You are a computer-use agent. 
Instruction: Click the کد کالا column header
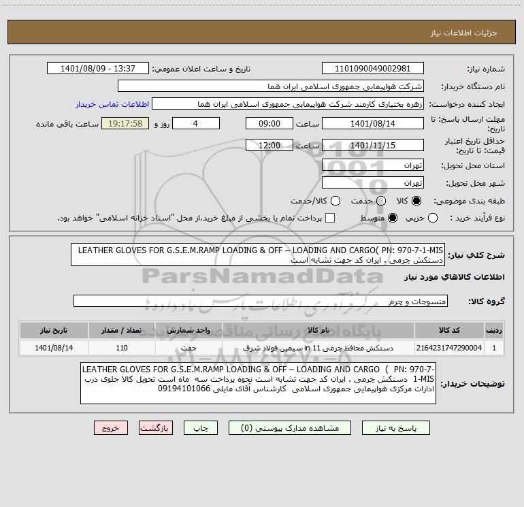pos(449,330)
